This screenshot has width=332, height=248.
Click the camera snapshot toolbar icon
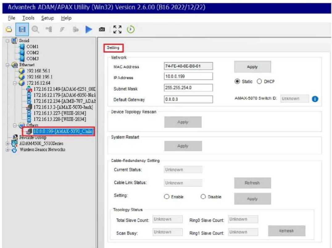tap(102, 29)
